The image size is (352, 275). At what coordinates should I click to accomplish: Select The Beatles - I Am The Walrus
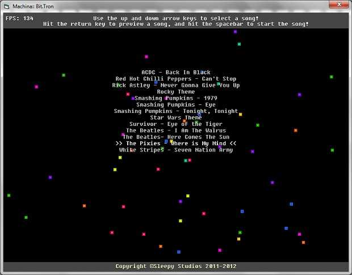[x=176, y=130]
